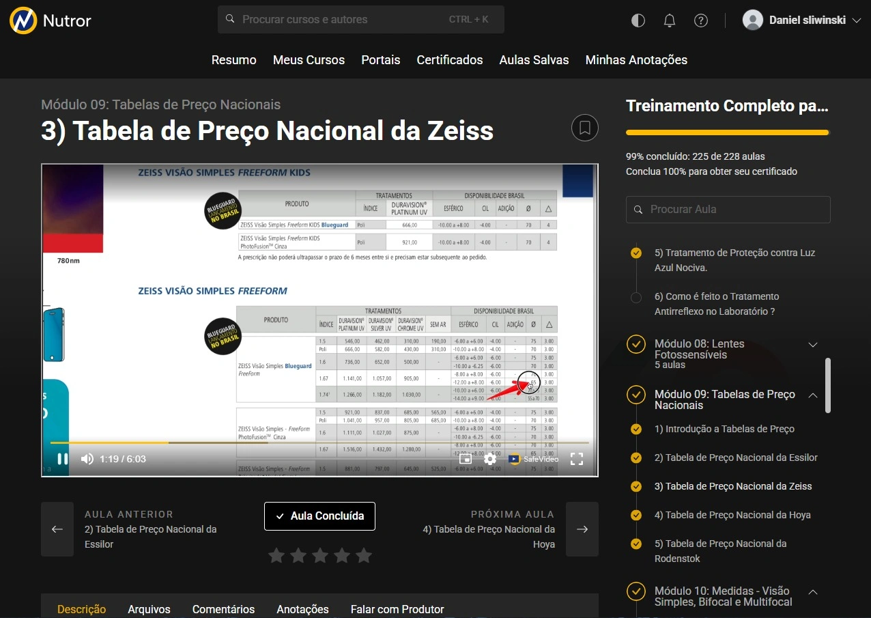Toggle the Aula Concluída completion button
871x618 pixels.
319,516
